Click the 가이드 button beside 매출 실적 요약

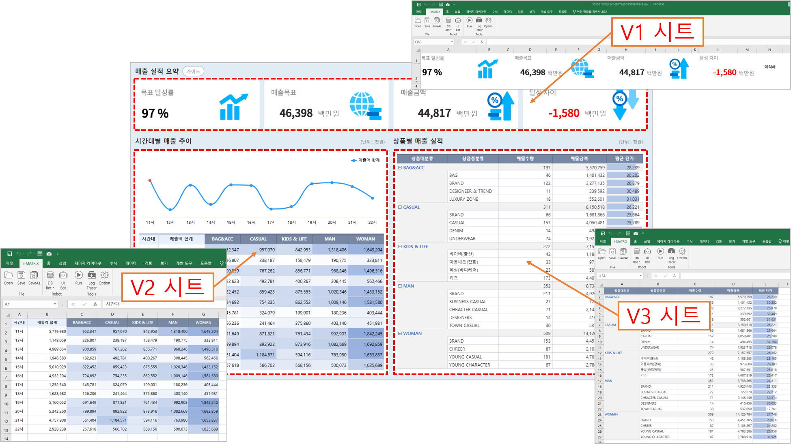pyautogui.click(x=193, y=71)
